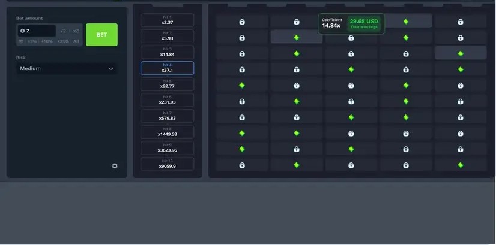
Task: Click the diamond in grid row 10, second column
Action: click(x=297, y=165)
